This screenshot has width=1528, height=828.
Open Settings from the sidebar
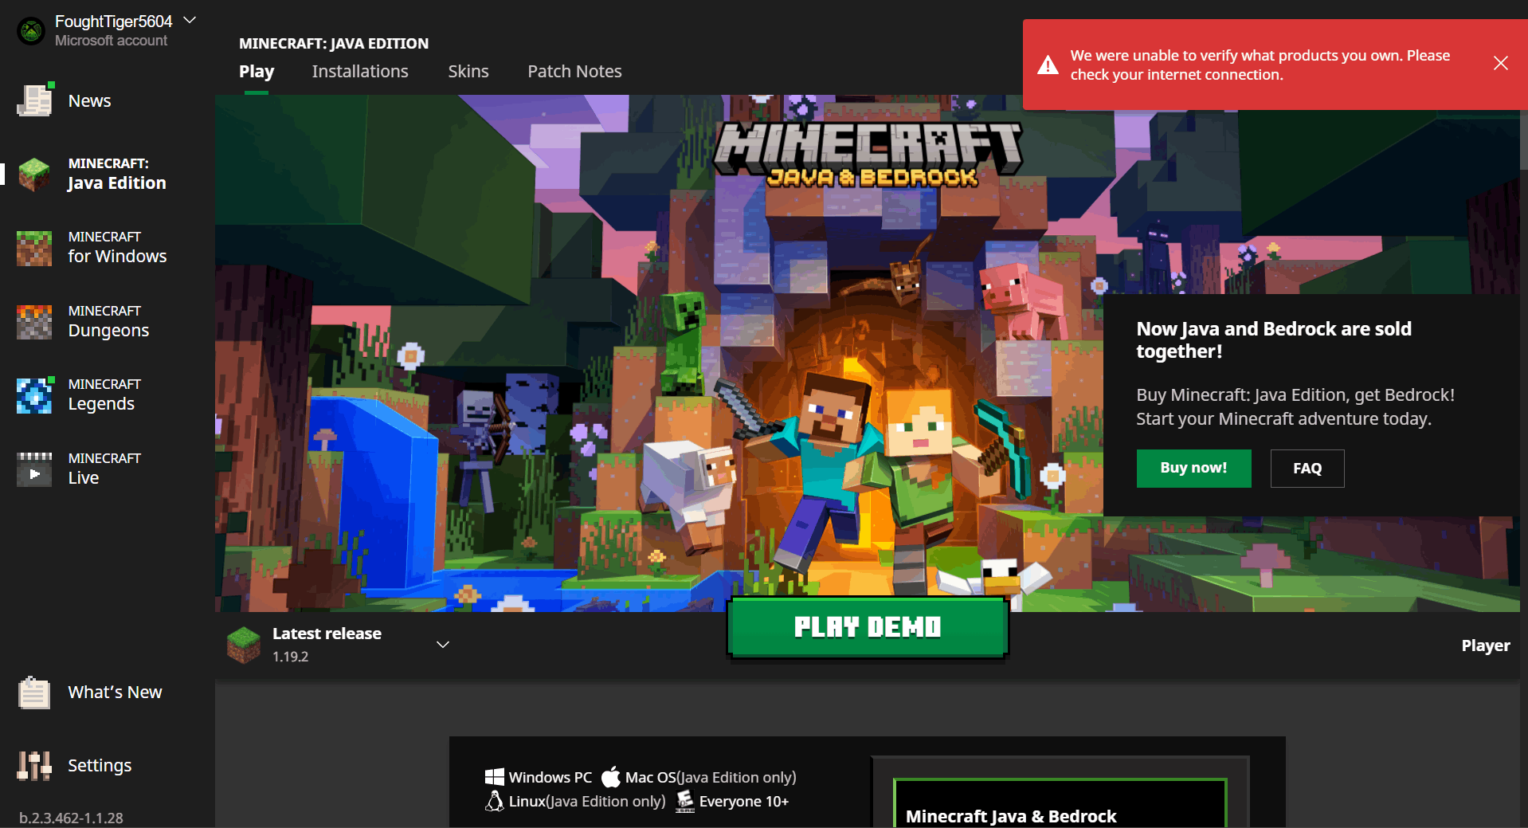click(108, 766)
